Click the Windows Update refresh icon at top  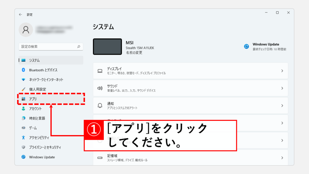[x=246, y=46]
